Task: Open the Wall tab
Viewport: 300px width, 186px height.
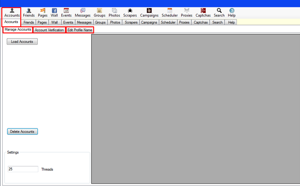Action: point(55,22)
